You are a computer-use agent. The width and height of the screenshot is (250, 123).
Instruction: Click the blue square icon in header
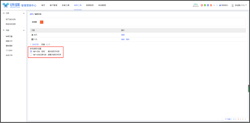tap(208, 5)
